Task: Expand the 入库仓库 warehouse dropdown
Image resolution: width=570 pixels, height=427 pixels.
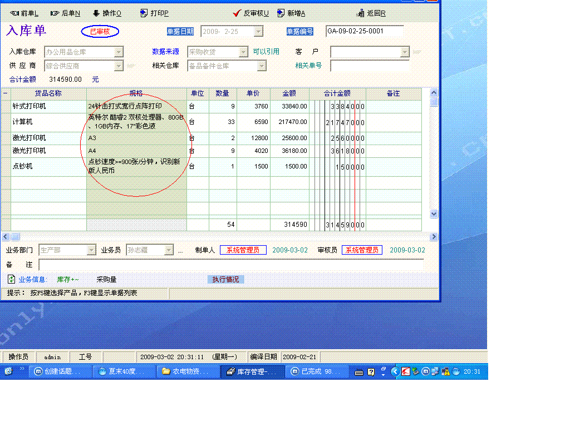Action: [x=119, y=52]
